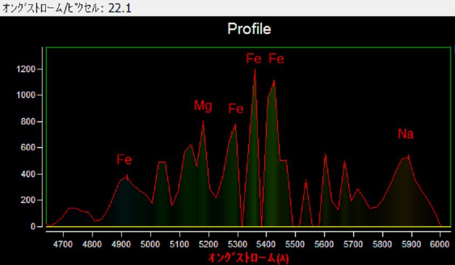Select the Na element label

[x=406, y=134]
